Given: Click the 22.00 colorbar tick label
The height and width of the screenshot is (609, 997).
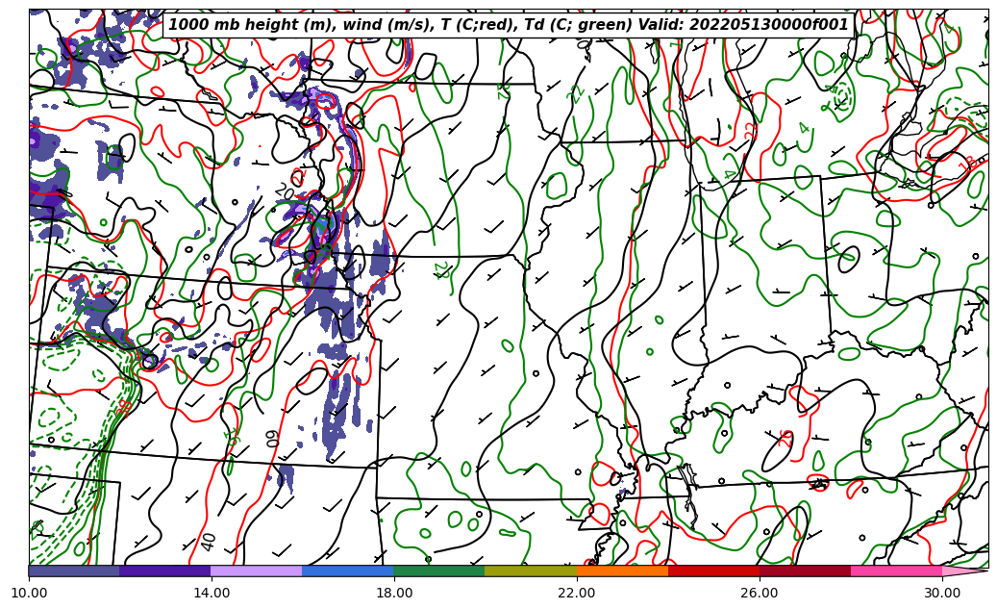Looking at the screenshot, I should click(x=577, y=593).
